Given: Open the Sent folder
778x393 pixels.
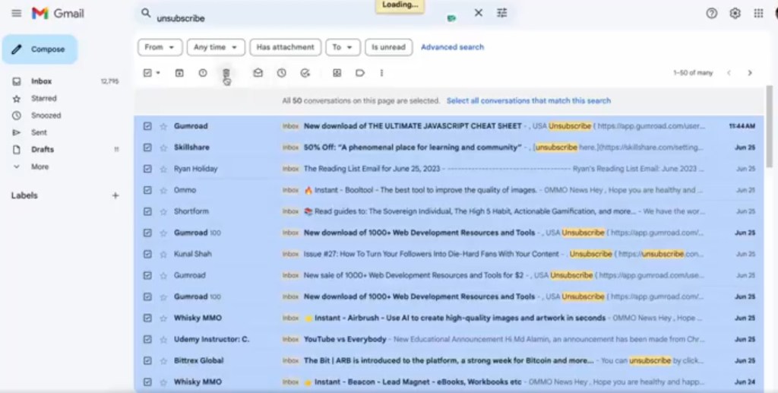Looking at the screenshot, I should [x=39, y=132].
